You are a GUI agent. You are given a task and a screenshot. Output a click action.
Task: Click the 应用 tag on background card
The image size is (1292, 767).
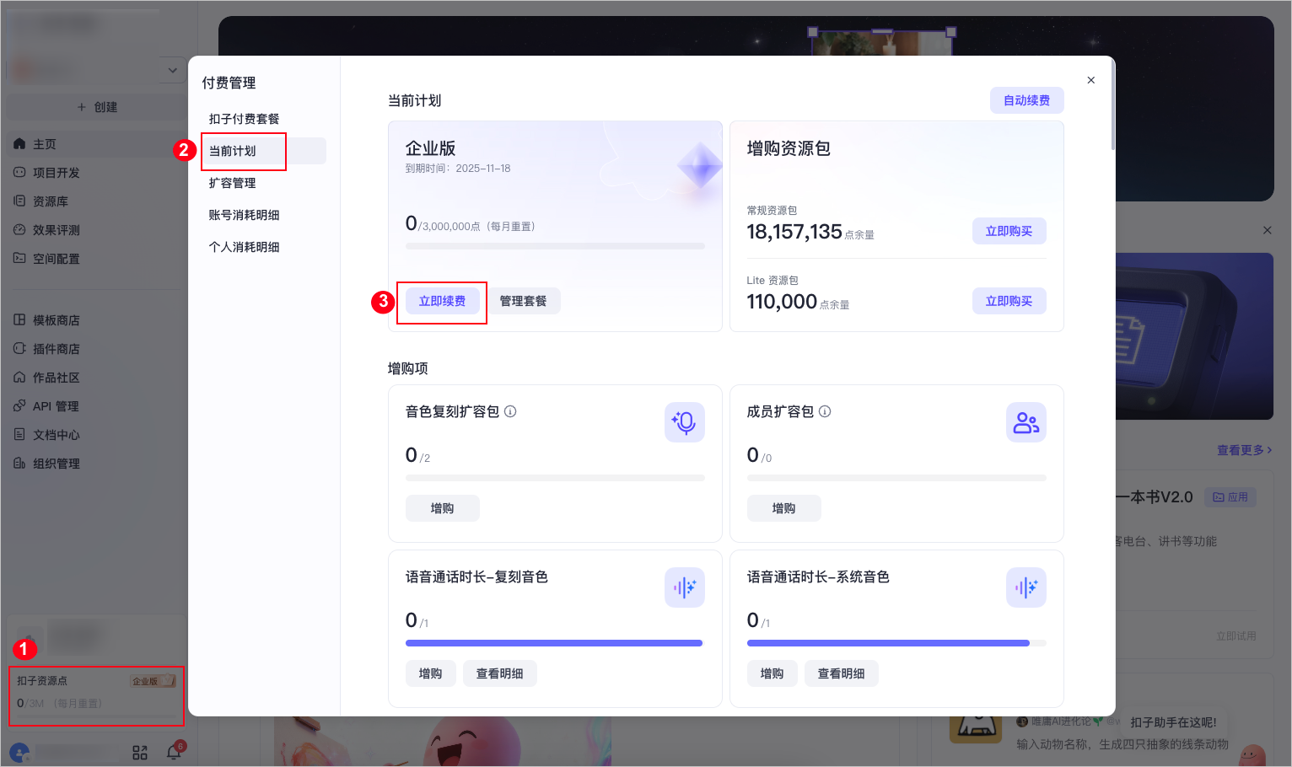pos(1230,497)
